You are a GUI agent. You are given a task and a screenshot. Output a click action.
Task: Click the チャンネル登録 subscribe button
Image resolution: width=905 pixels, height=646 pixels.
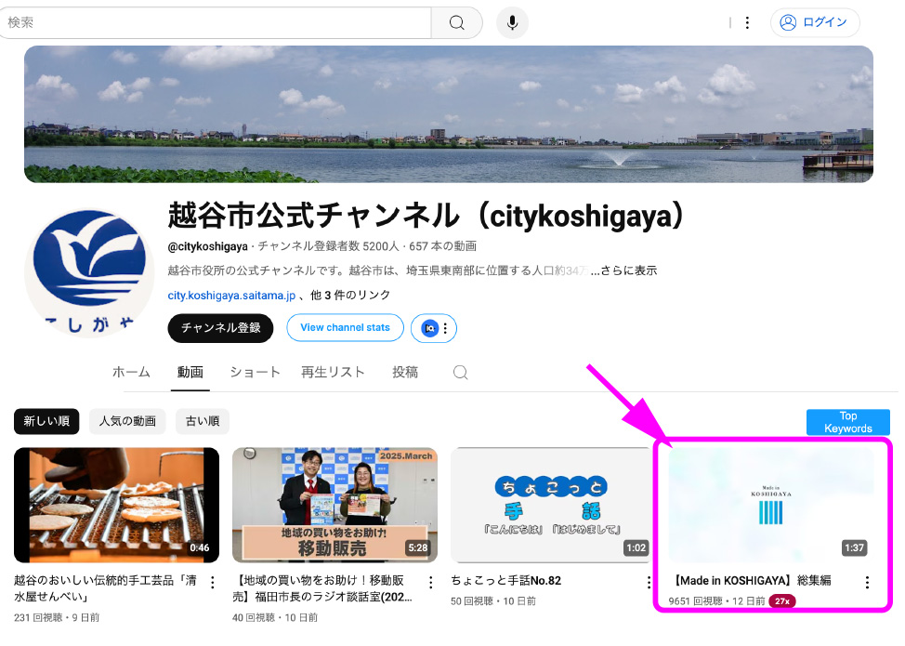coord(220,328)
